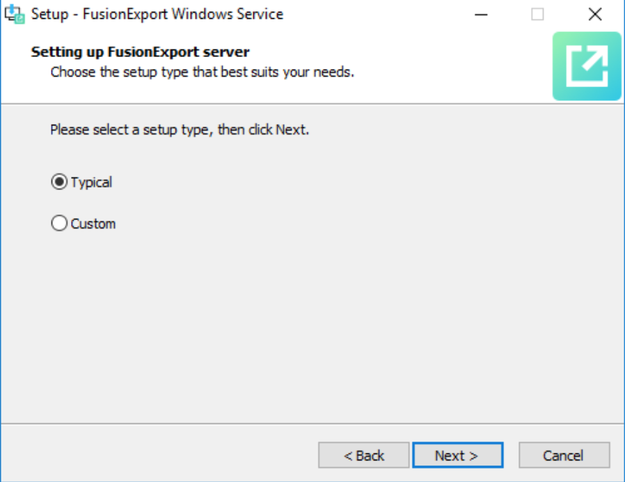
Task: Click the "Setting up FusionExport server" heading
Action: [x=140, y=52]
